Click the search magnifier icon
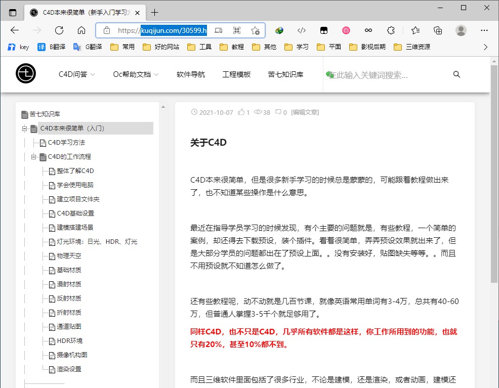Viewport: 499px width, 388px height. coord(456,74)
